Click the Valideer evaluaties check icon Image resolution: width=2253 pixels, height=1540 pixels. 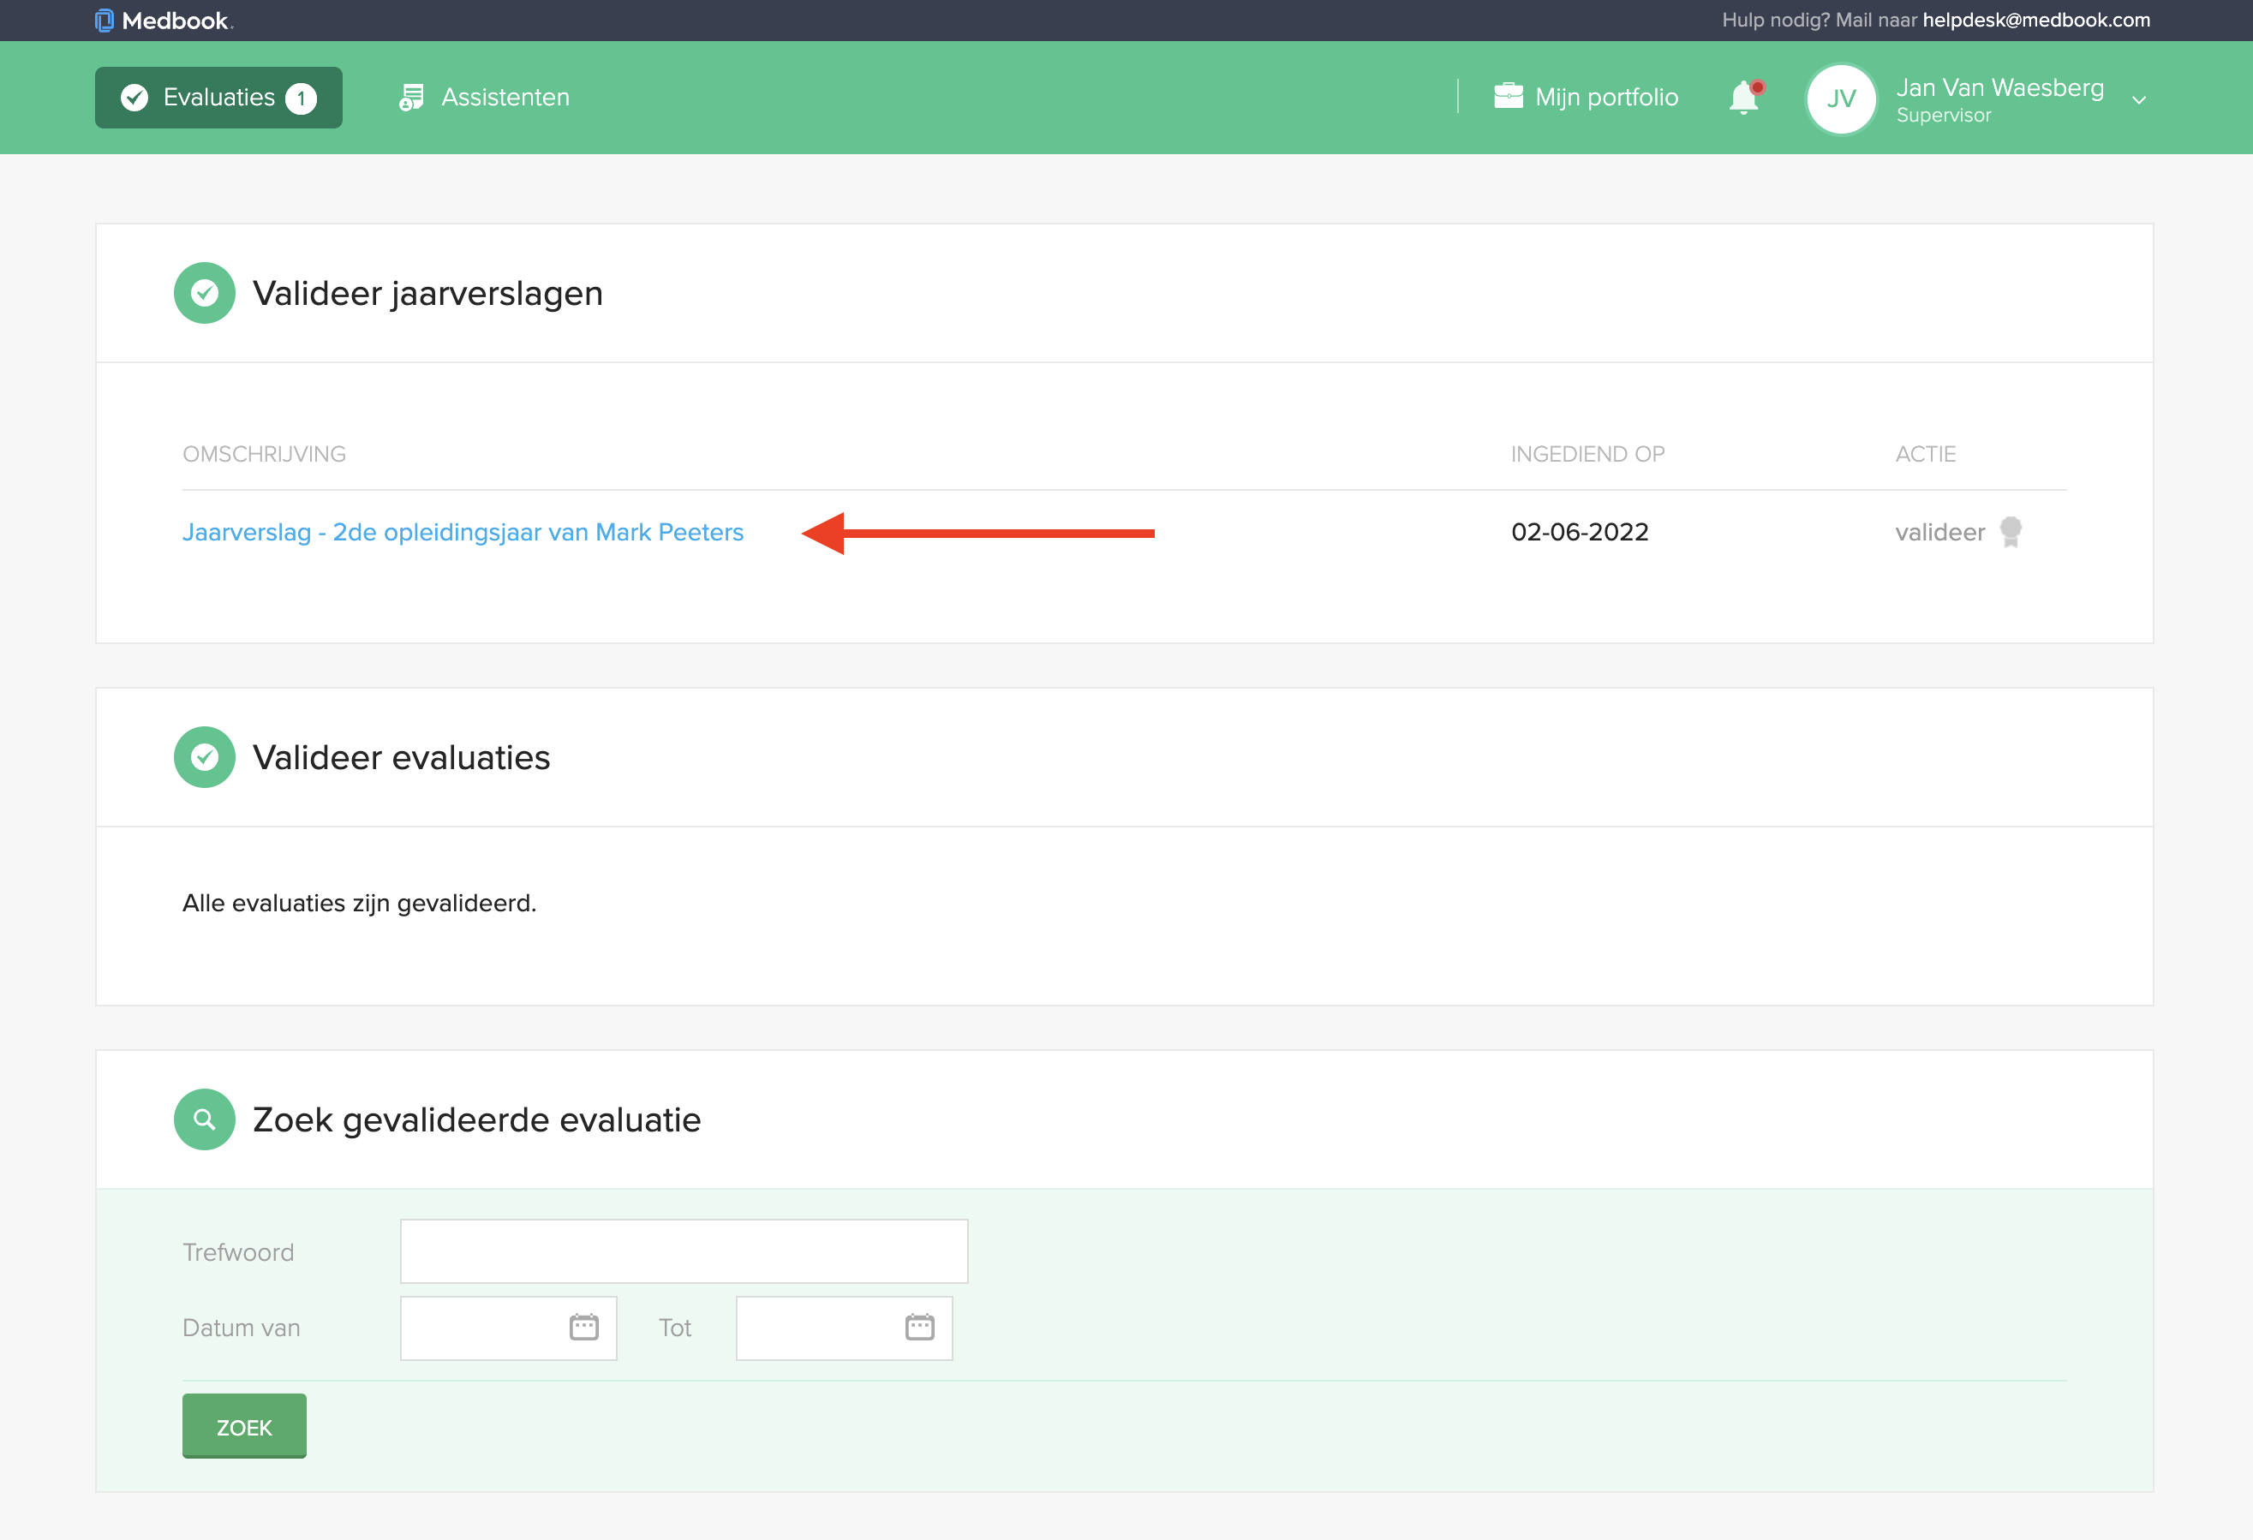205,757
